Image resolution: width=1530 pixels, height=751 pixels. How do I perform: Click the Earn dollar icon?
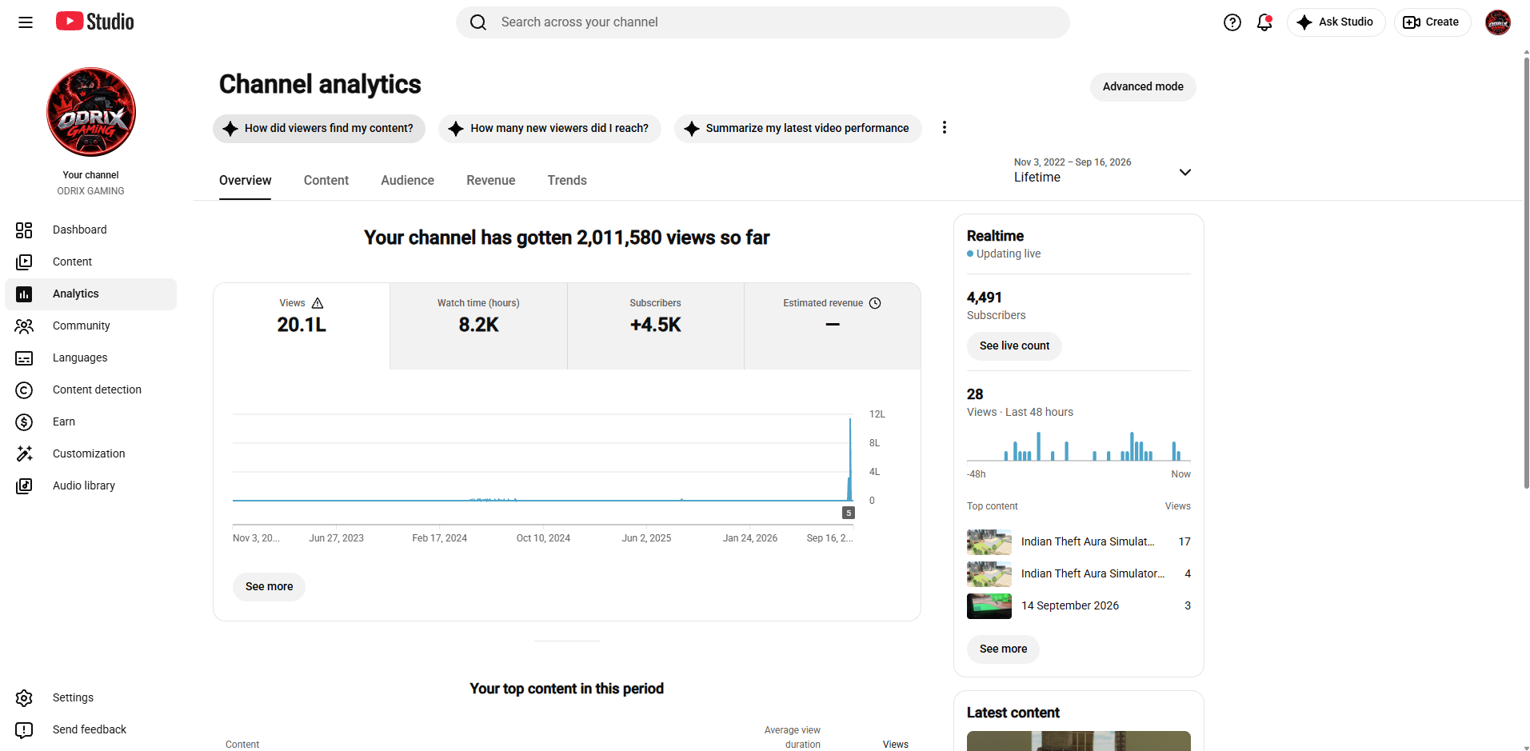(24, 422)
